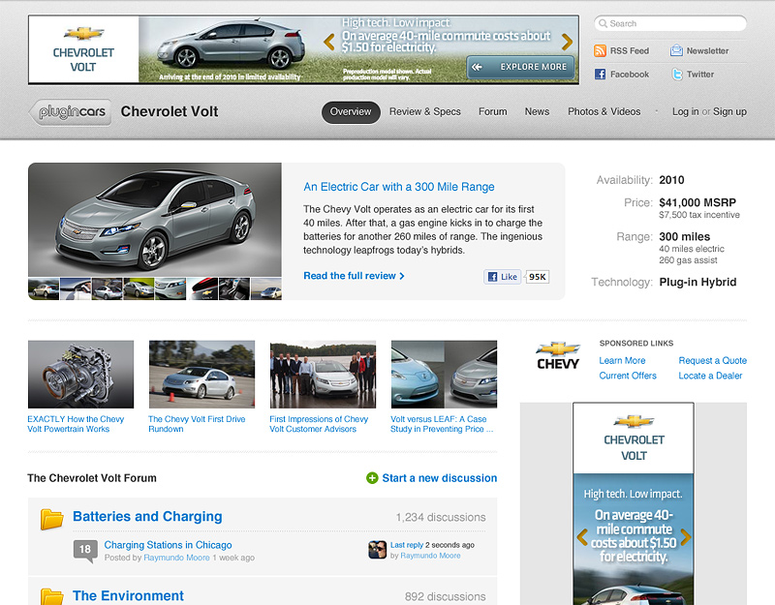775x605 pixels.
Task: Select the Overview tab
Action: click(x=351, y=112)
